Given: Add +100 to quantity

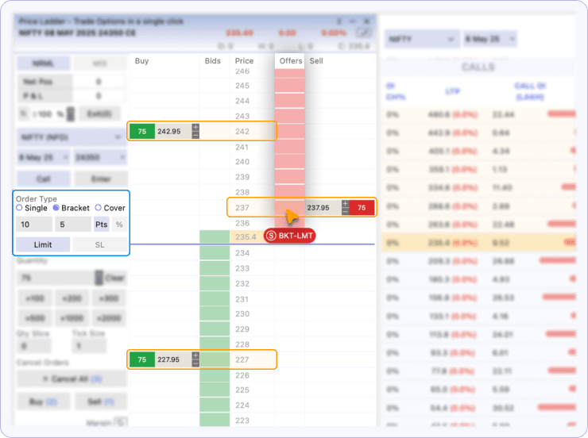Looking at the screenshot, I should coord(34,298).
